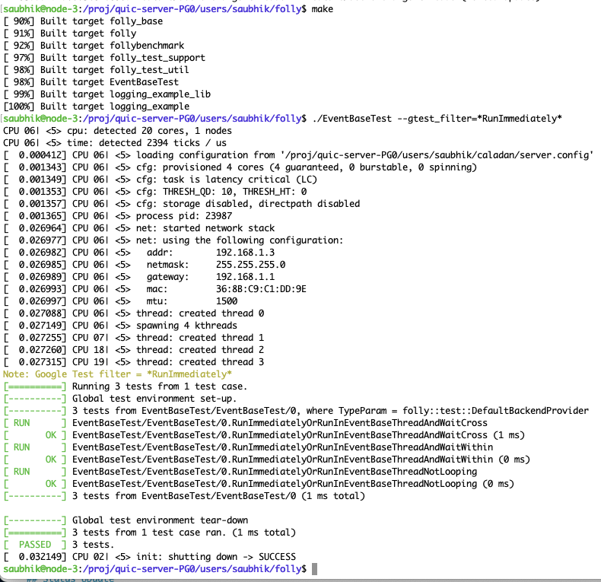
Task: Click 'cpu: detected 20 cores, 1 nodes'
Action: coord(149,131)
